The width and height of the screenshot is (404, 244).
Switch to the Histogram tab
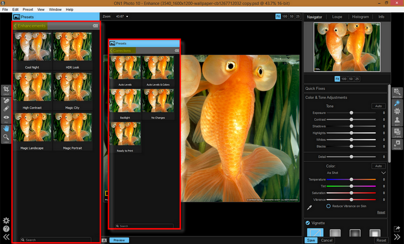click(x=360, y=17)
